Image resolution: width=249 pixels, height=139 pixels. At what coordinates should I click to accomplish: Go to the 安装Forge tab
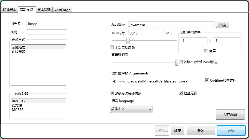pyautogui.click(x=62, y=10)
